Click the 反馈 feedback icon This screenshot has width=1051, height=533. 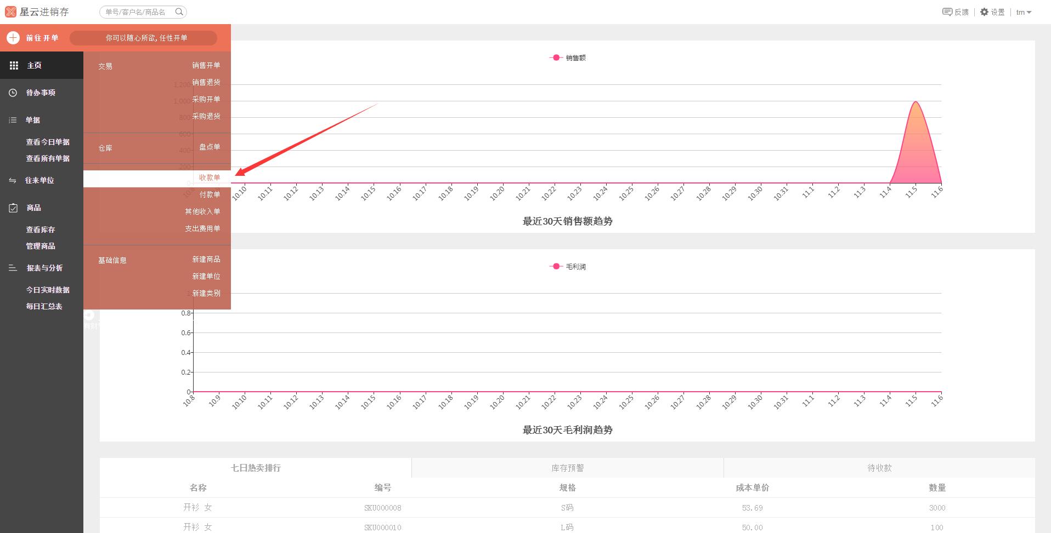pos(947,12)
